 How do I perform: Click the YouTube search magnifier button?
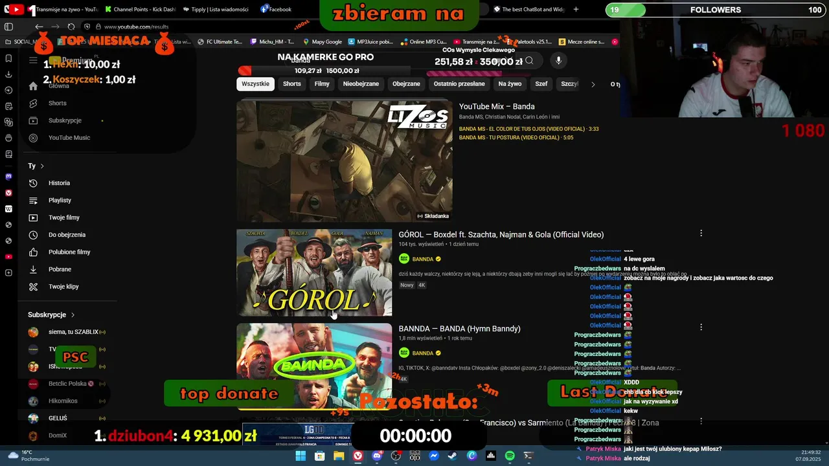pyautogui.click(x=529, y=61)
